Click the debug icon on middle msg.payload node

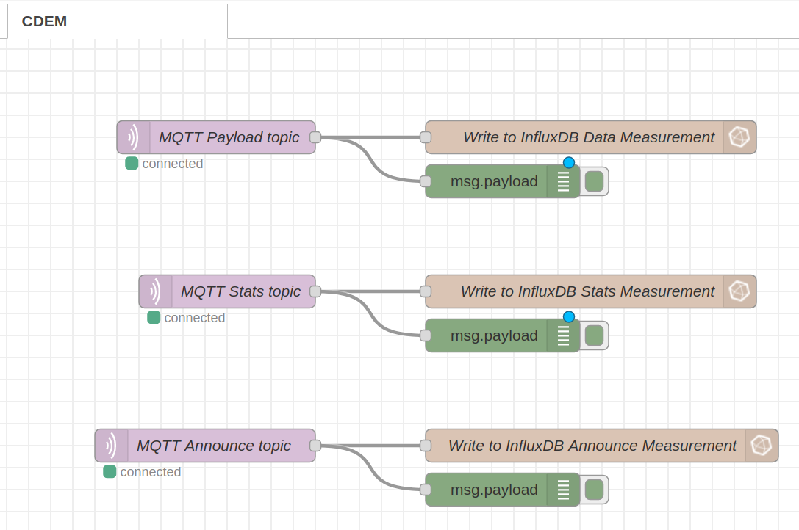[563, 335]
